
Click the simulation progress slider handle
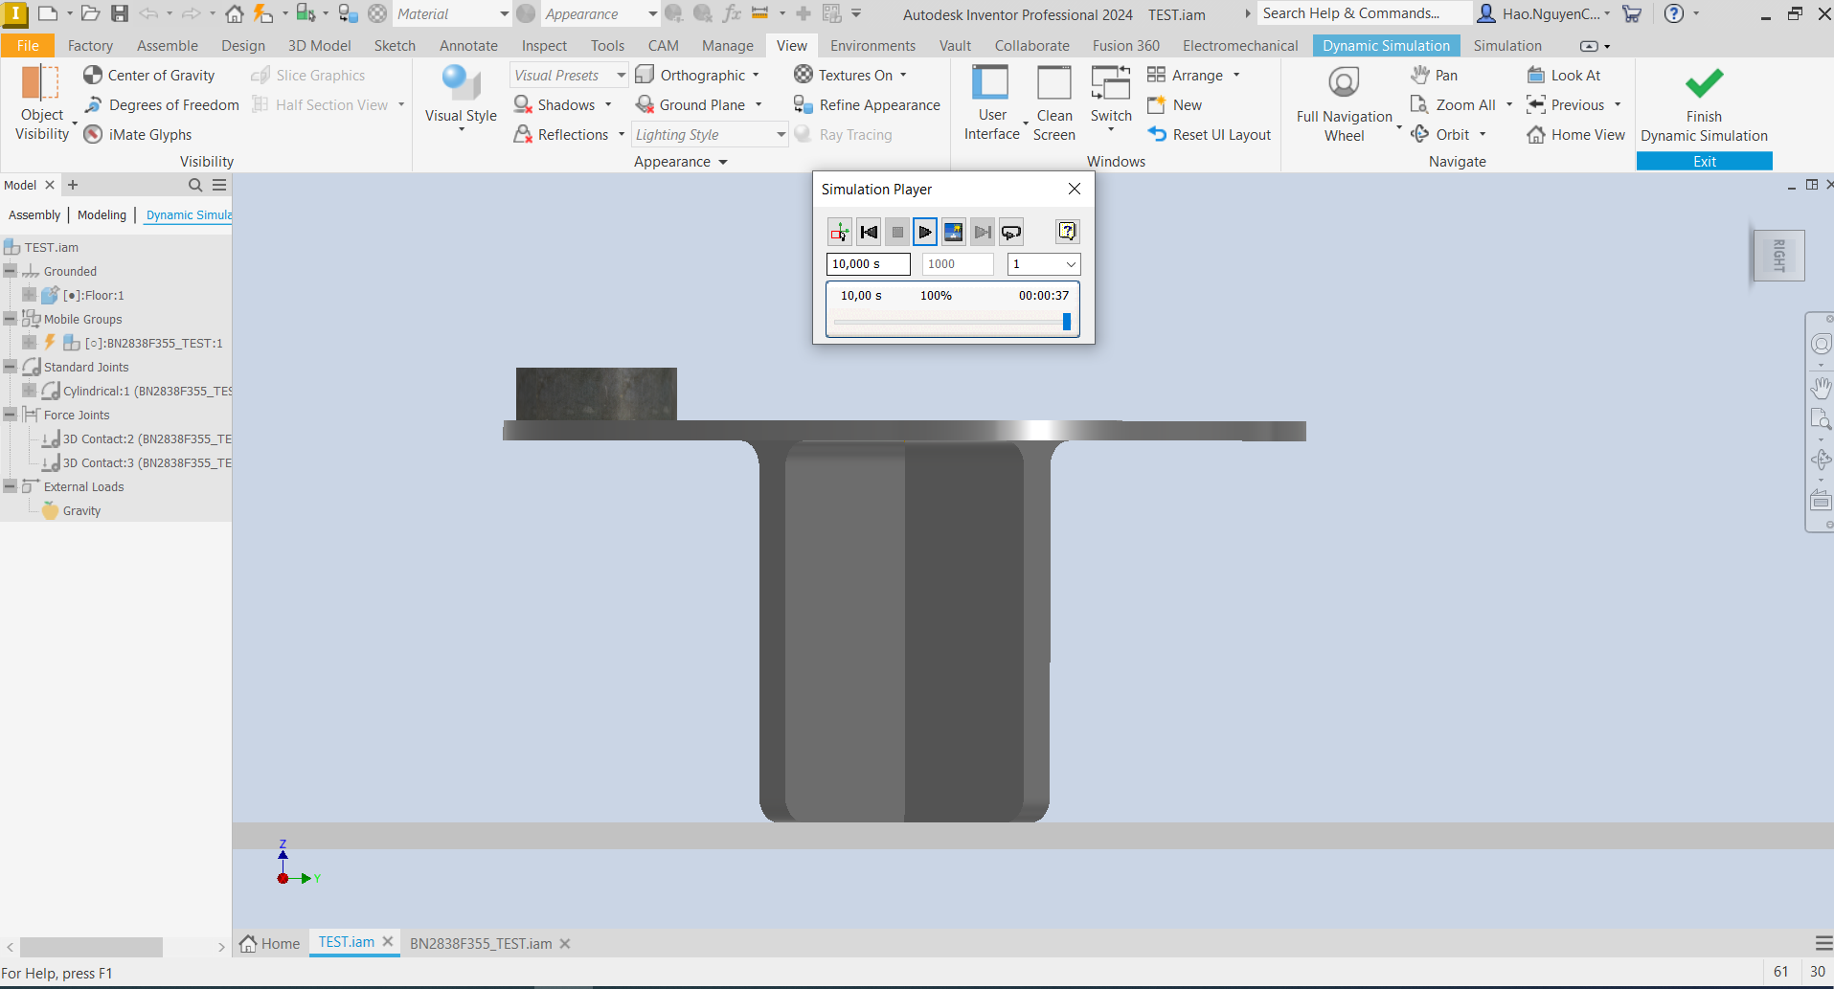point(1066,323)
